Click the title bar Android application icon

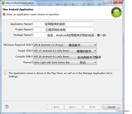pos(3,3)
